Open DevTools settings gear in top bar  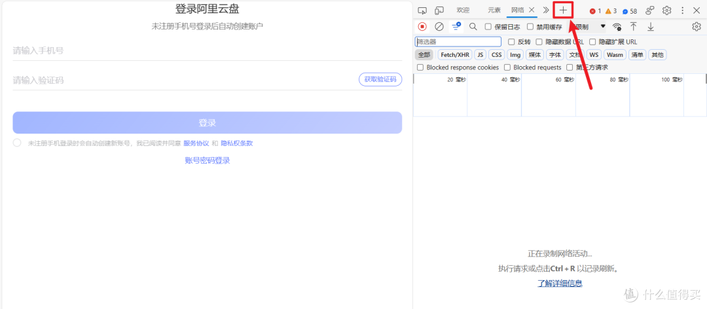(667, 10)
